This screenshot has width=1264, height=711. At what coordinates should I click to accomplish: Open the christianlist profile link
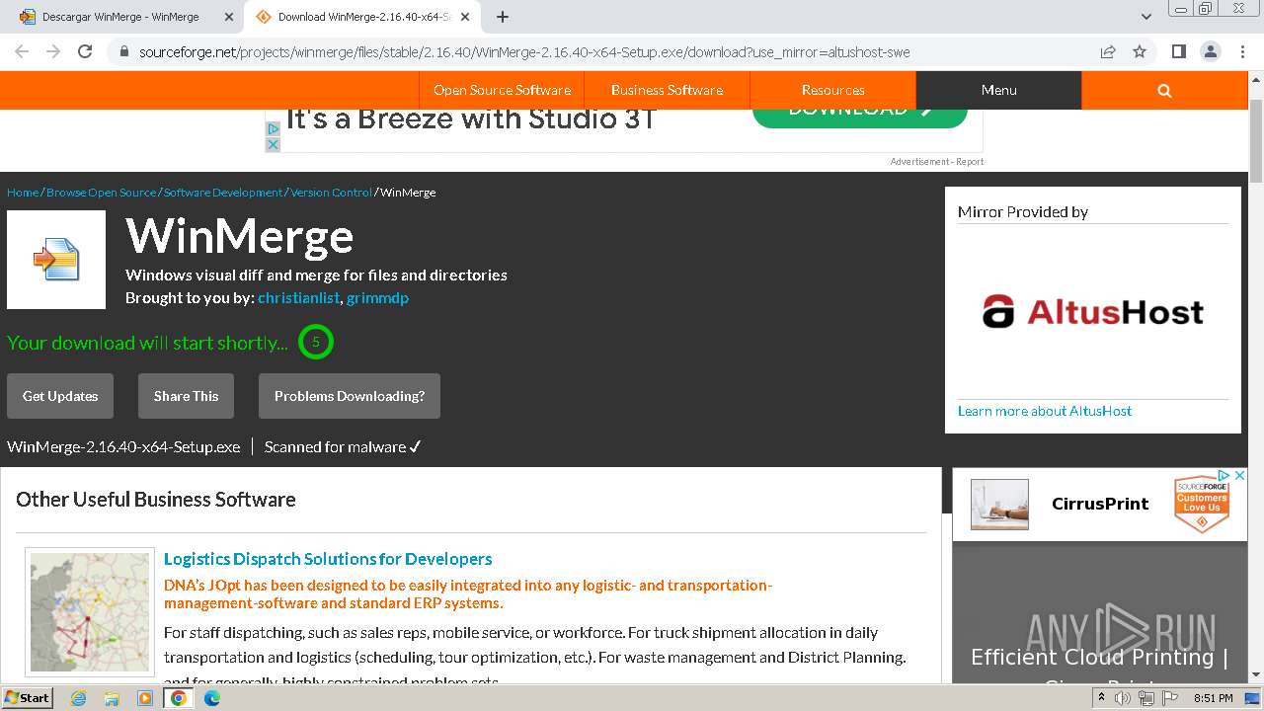298,297
